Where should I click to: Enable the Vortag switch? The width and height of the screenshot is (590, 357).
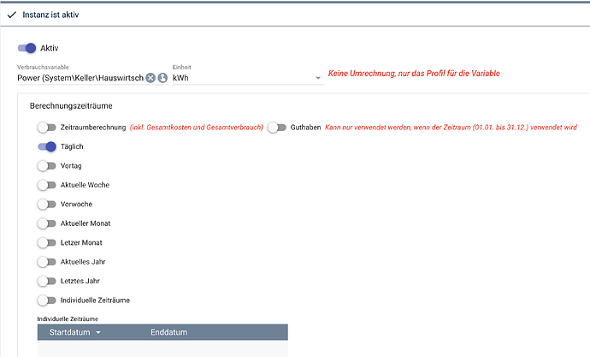(x=47, y=166)
